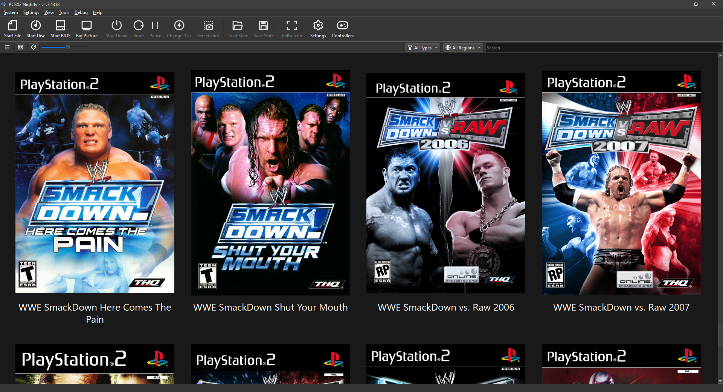This screenshot has height=392, width=723.
Task: Toggle cover title labels icon
Action: (34, 47)
